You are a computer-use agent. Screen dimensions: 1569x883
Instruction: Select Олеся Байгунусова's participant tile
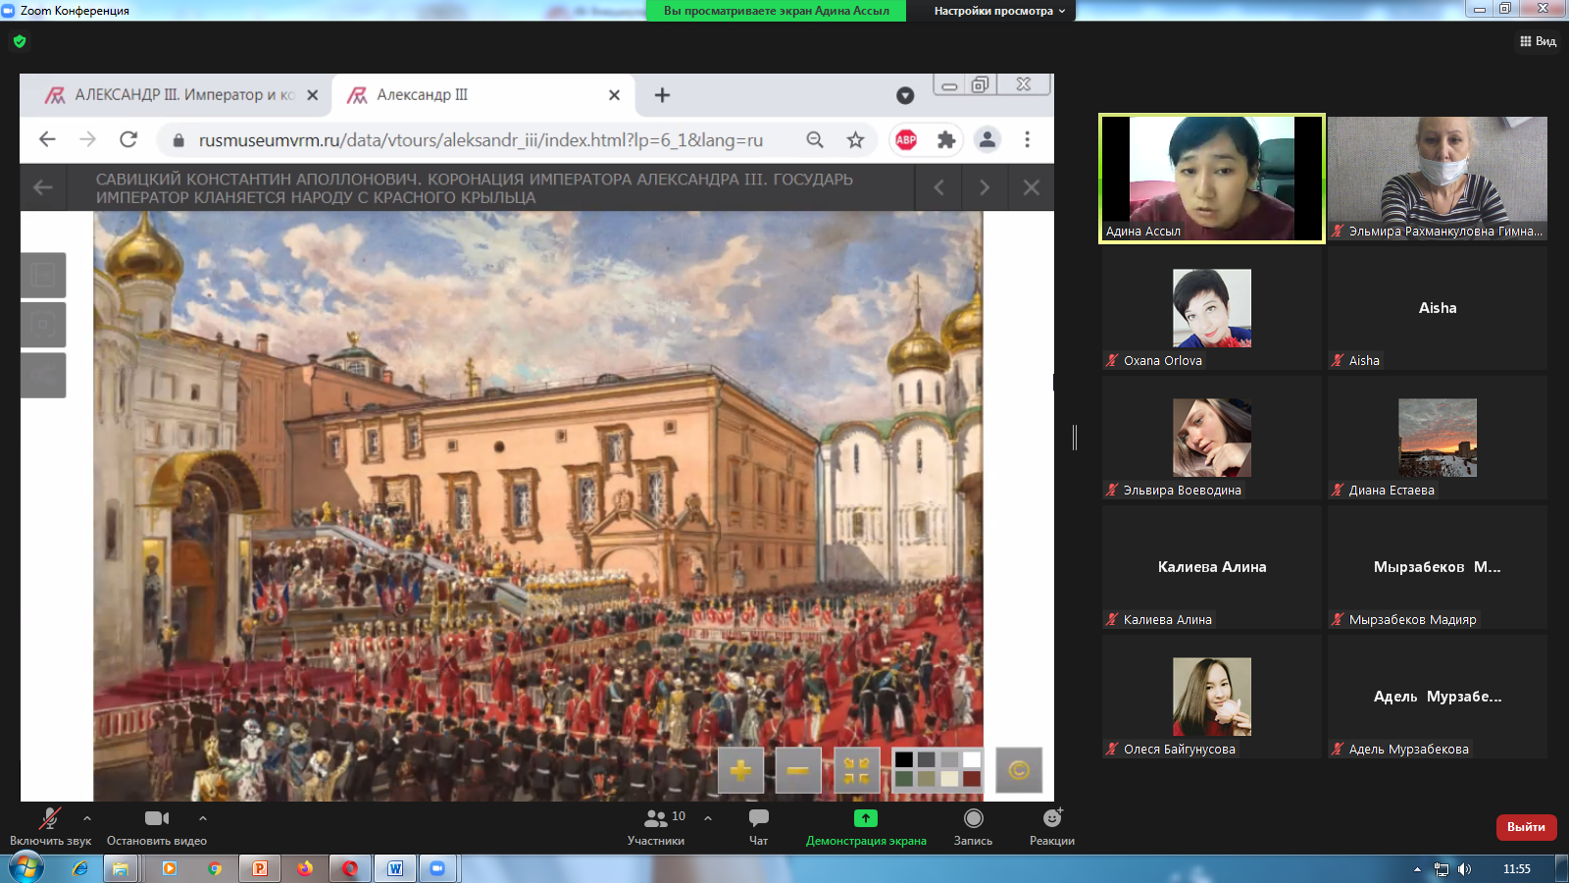(x=1212, y=697)
